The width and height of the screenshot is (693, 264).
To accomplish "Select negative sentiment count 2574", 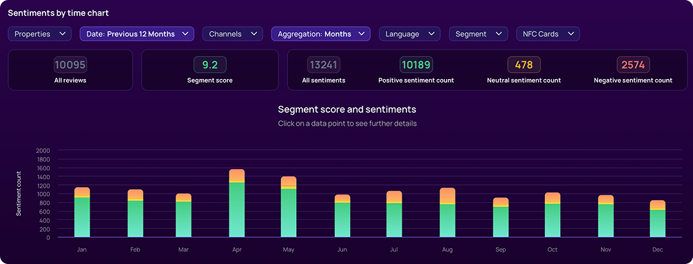I will tap(633, 65).
